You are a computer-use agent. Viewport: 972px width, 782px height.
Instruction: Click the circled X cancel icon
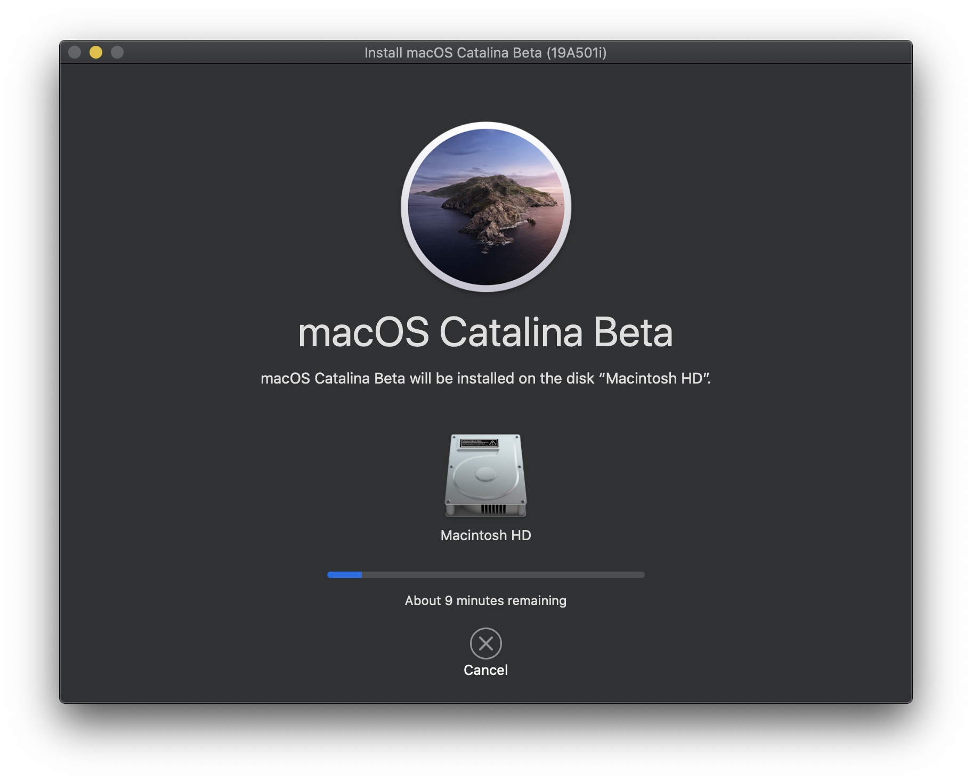click(x=485, y=643)
